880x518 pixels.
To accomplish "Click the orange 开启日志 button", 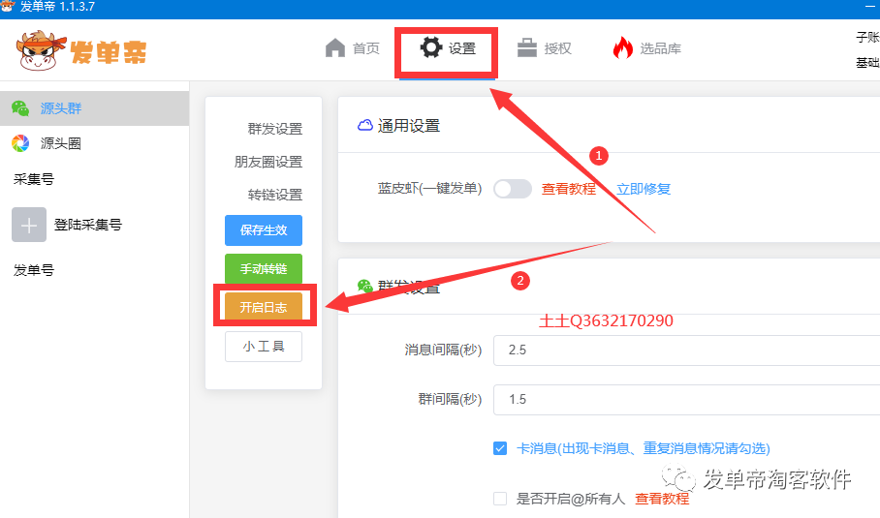I will pyautogui.click(x=264, y=307).
